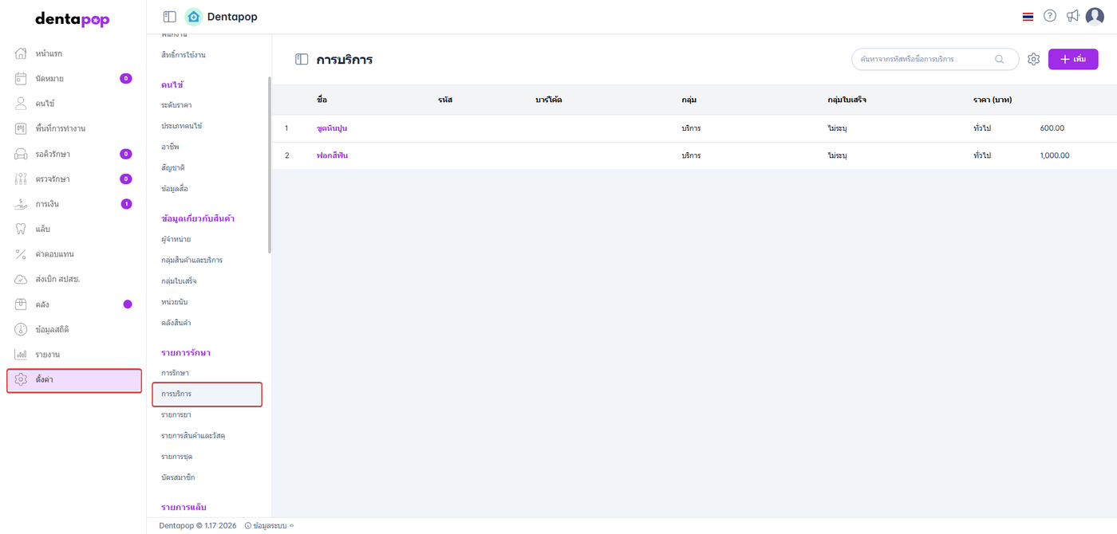This screenshot has width=1117, height=534.
Task: Select รายการยา in settings submenu
Action: [176, 415]
